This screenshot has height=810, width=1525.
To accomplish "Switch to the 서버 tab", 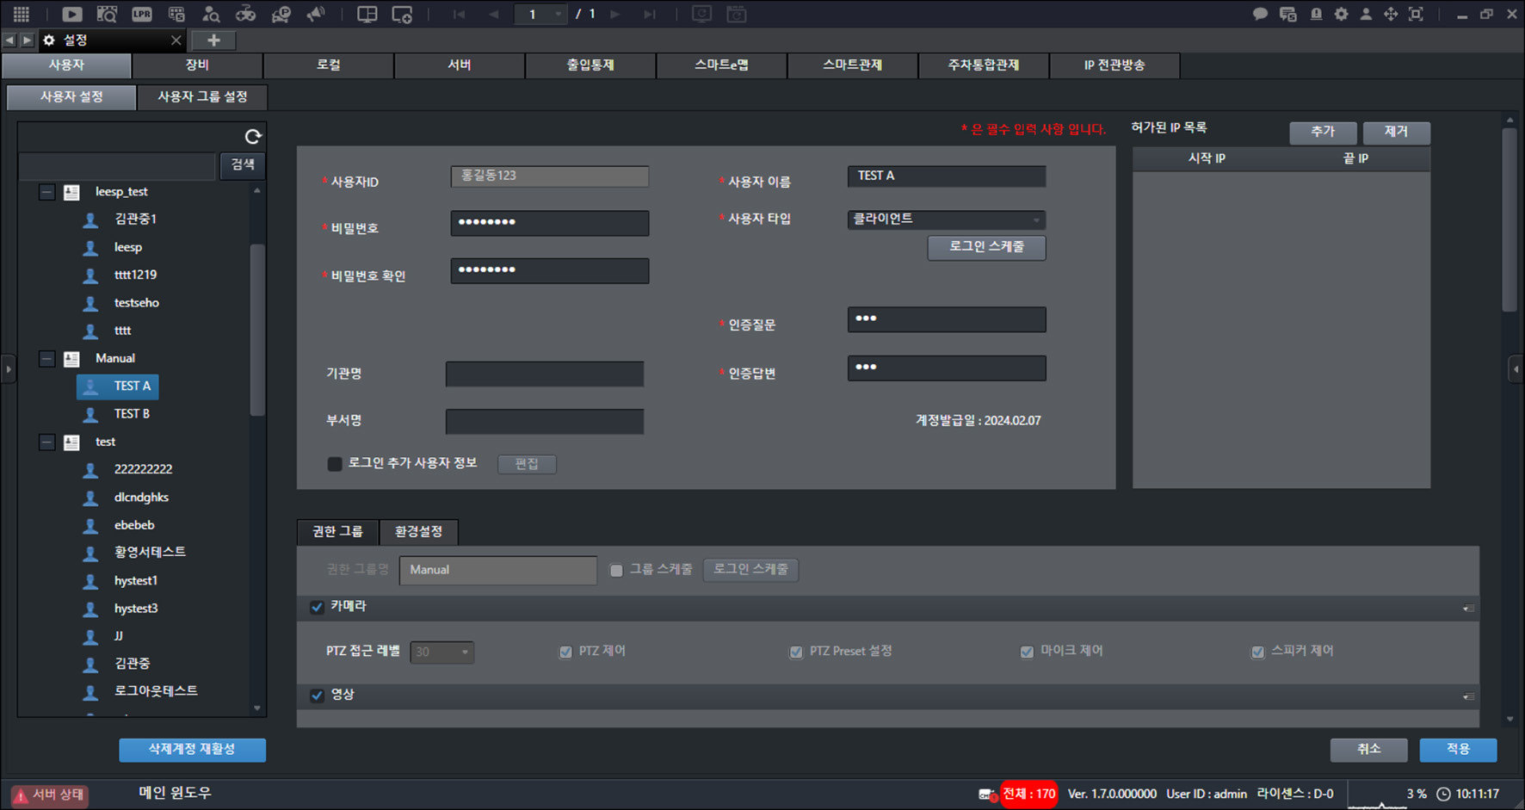I will pos(460,65).
